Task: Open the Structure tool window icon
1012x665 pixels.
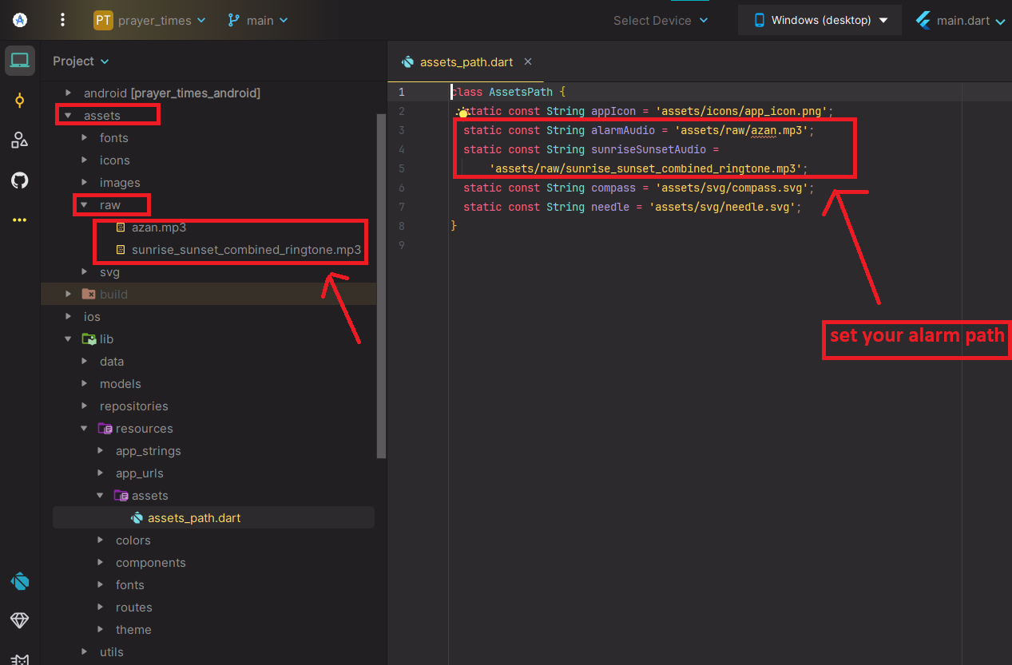Action: [x=20, y=141]
